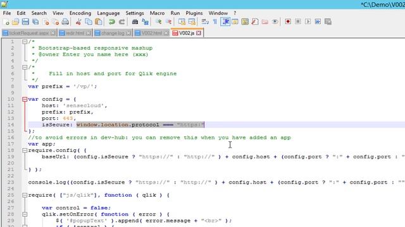Open the Window menu
Viewport: 405px width, 227px height.
(x=218, y=13)
